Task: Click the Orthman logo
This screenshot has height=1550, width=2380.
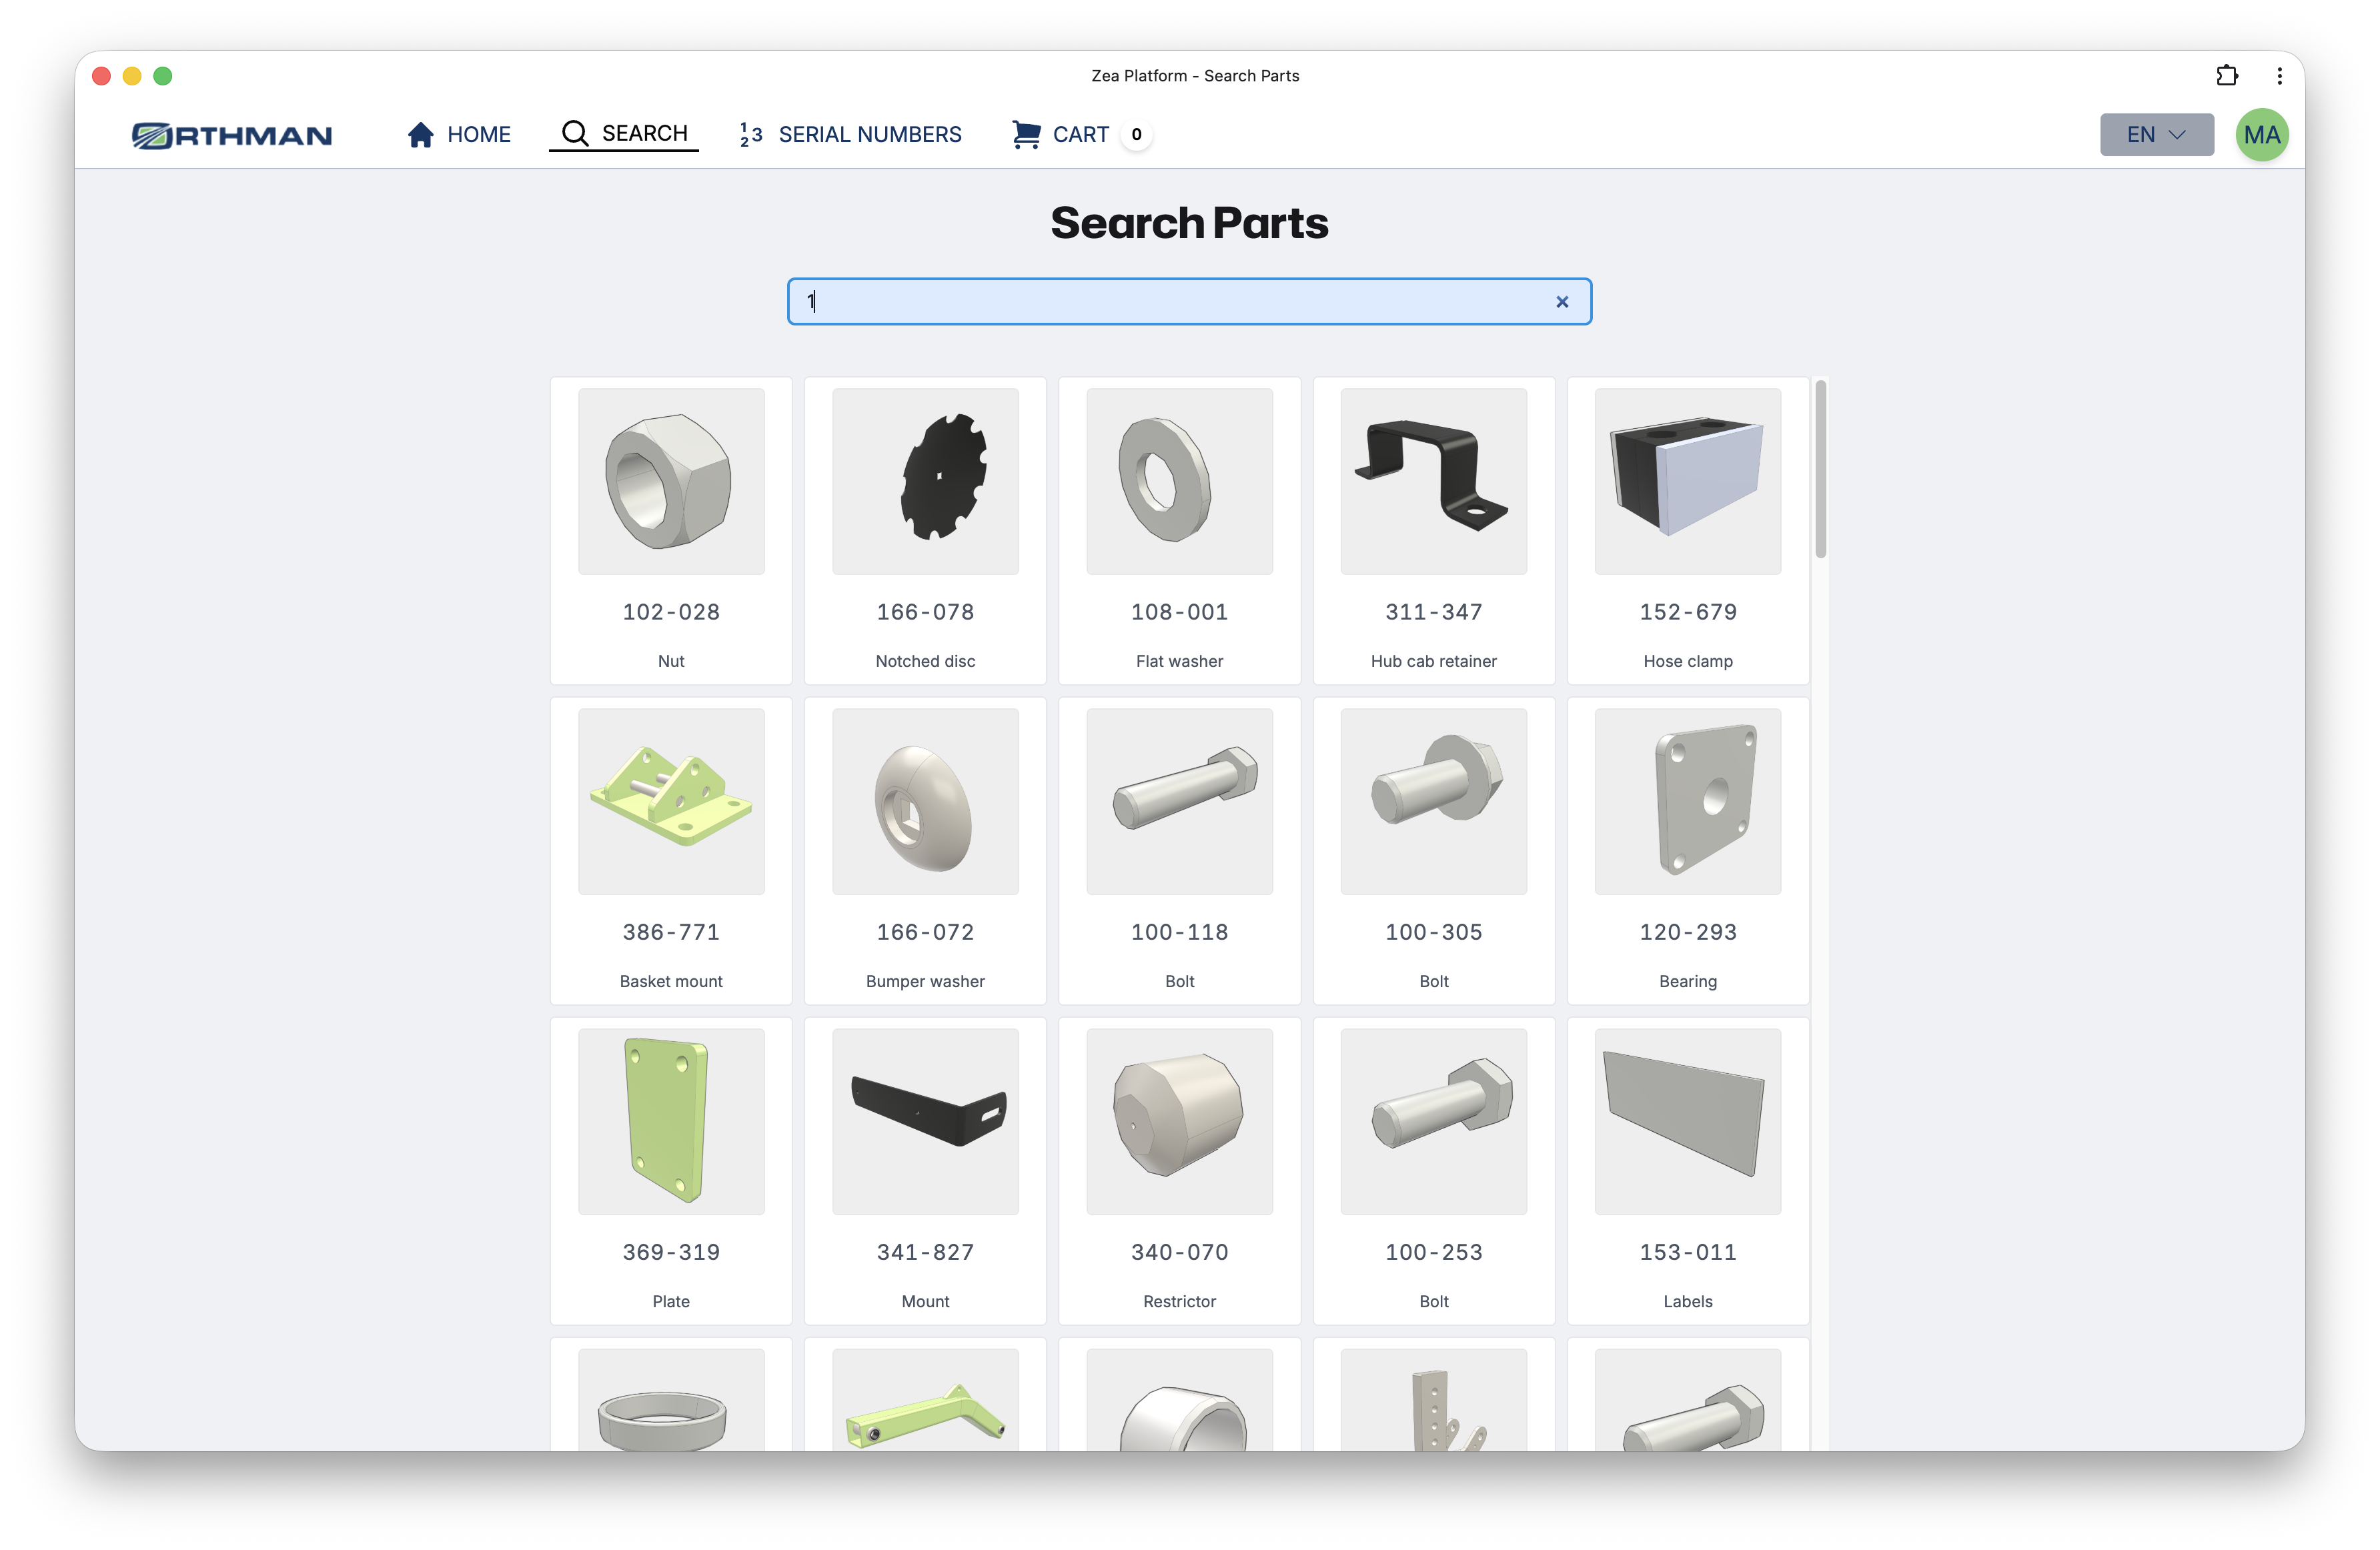Action: (232, 135)
